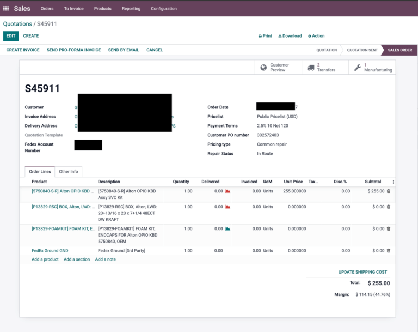Open the apps grid menu icon
The image size is (418, 332).
(6, 9)
